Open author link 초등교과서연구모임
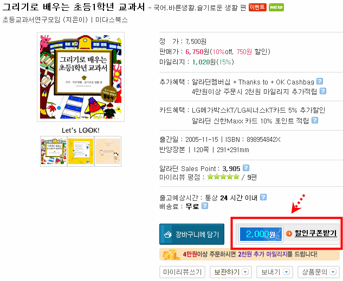The height and width of the screenshot is (281, 343). (31, 19)
